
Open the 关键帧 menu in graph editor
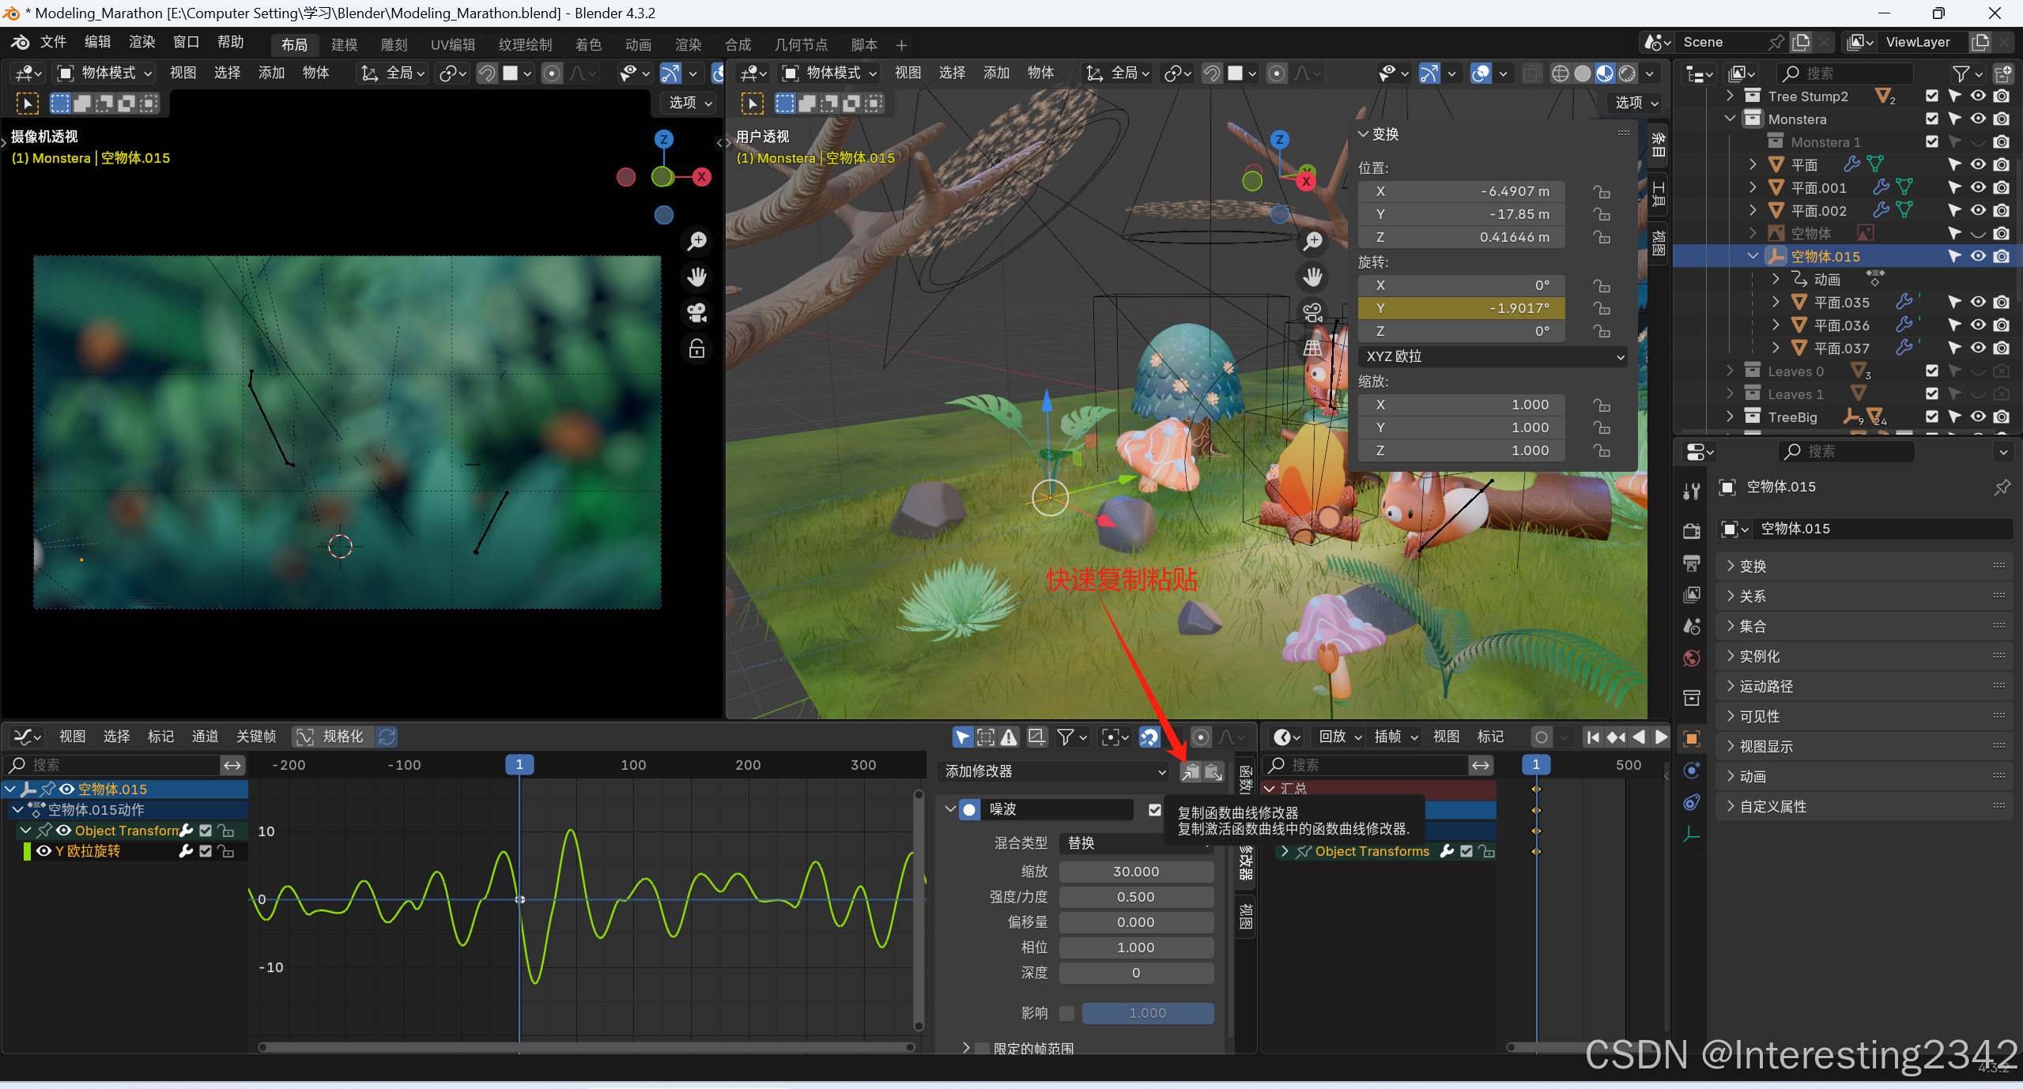point(255,737)
